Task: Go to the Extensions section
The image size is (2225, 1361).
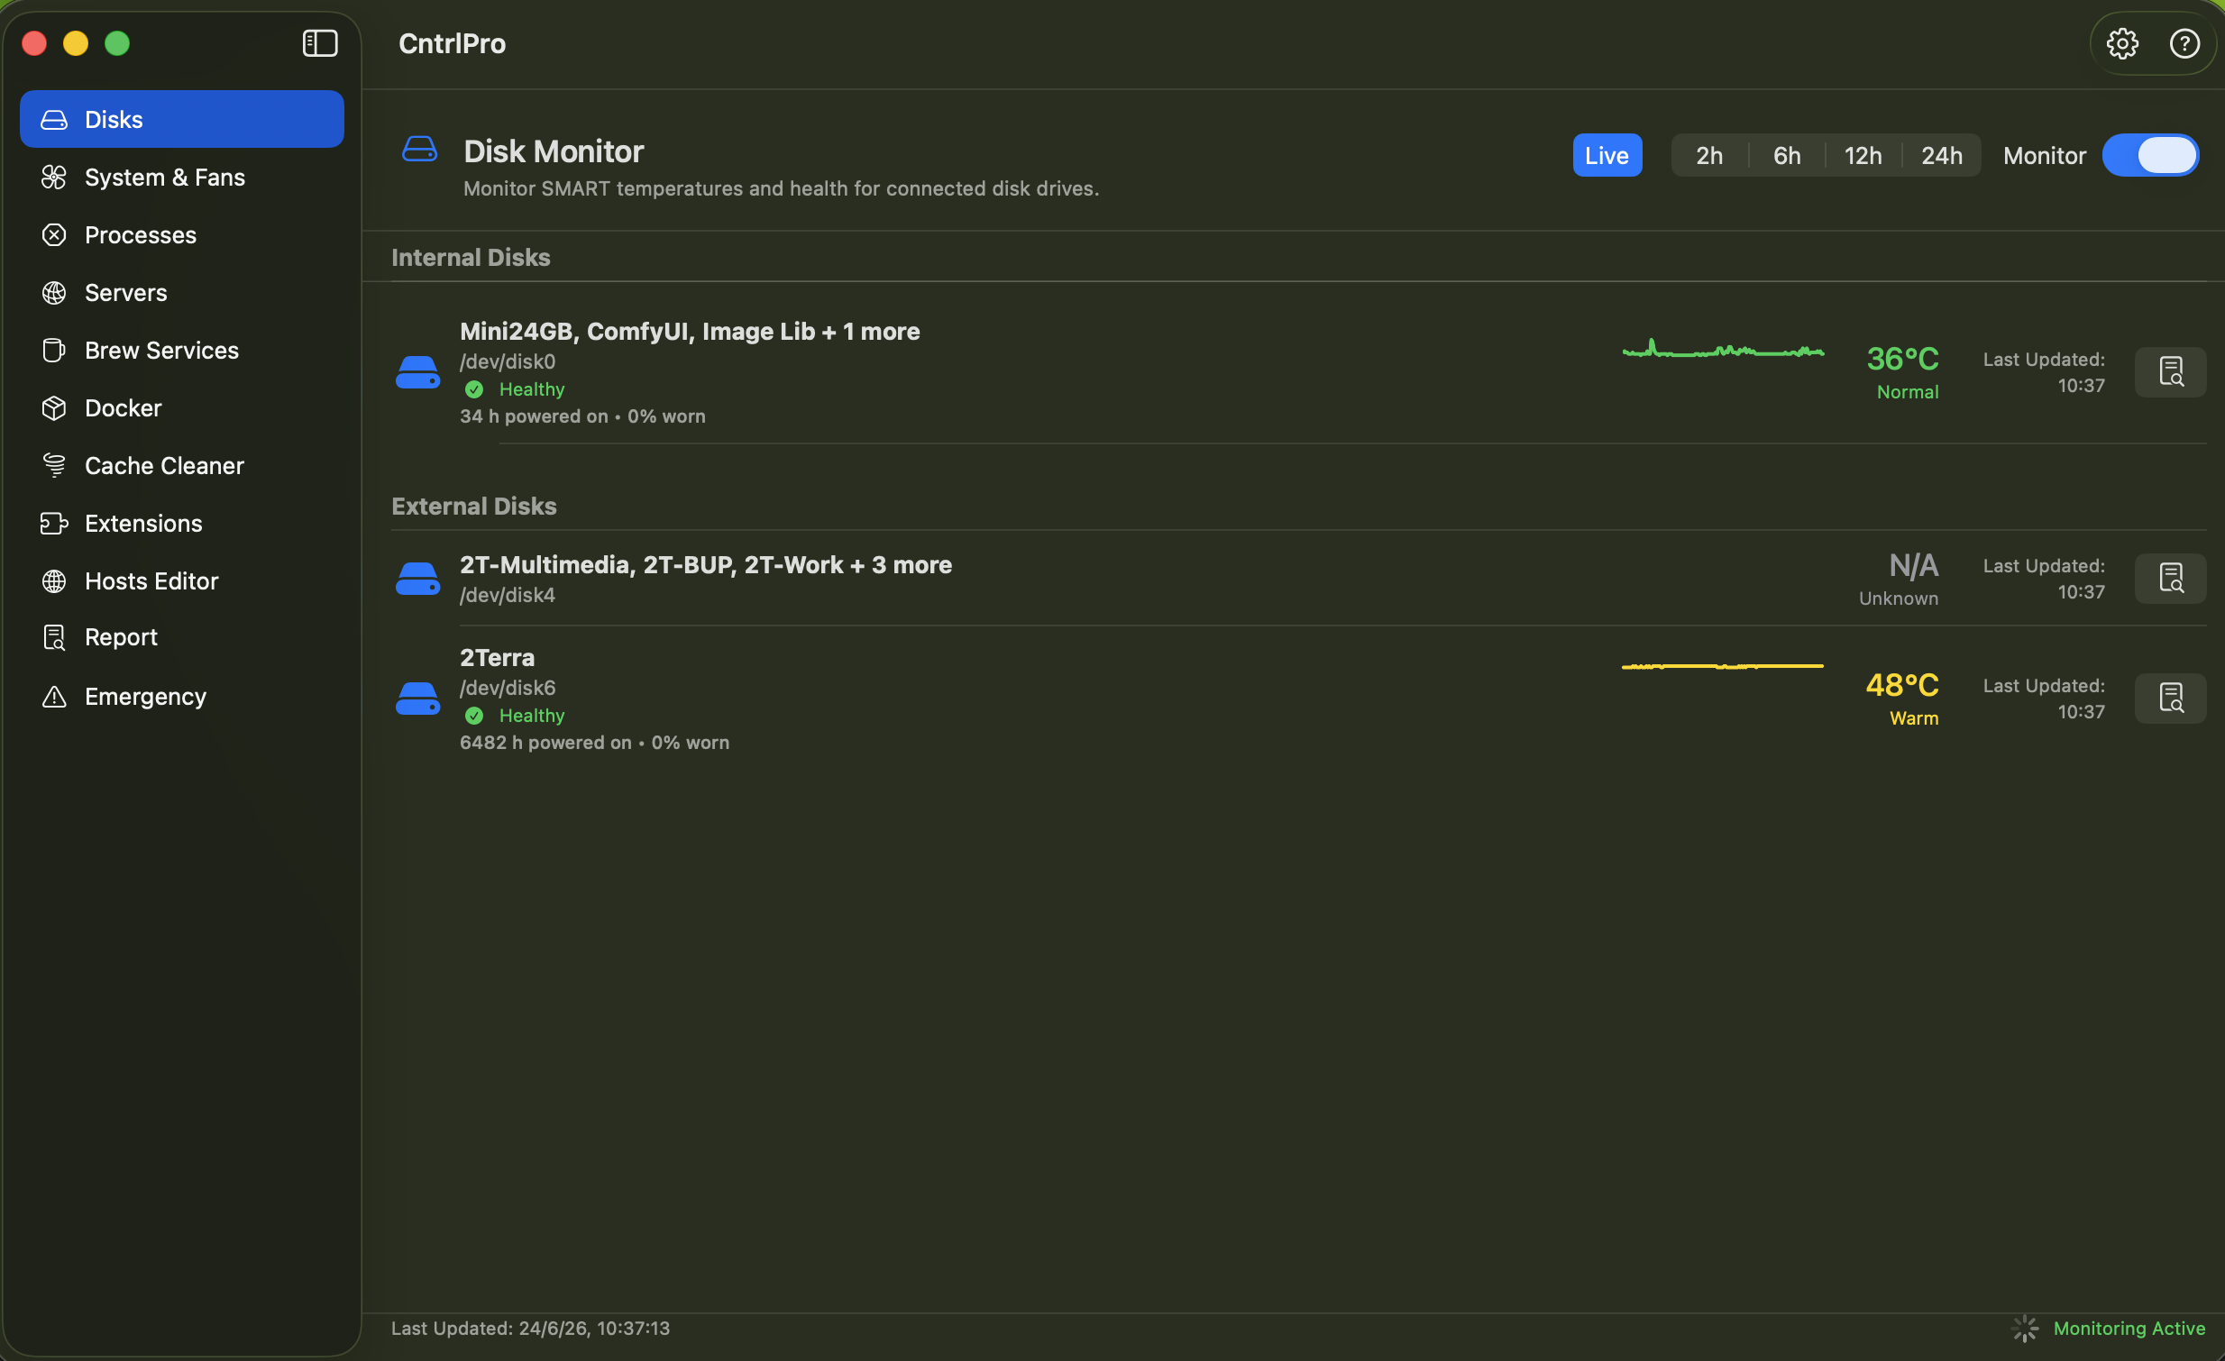Action: click(x=181, y=524)
